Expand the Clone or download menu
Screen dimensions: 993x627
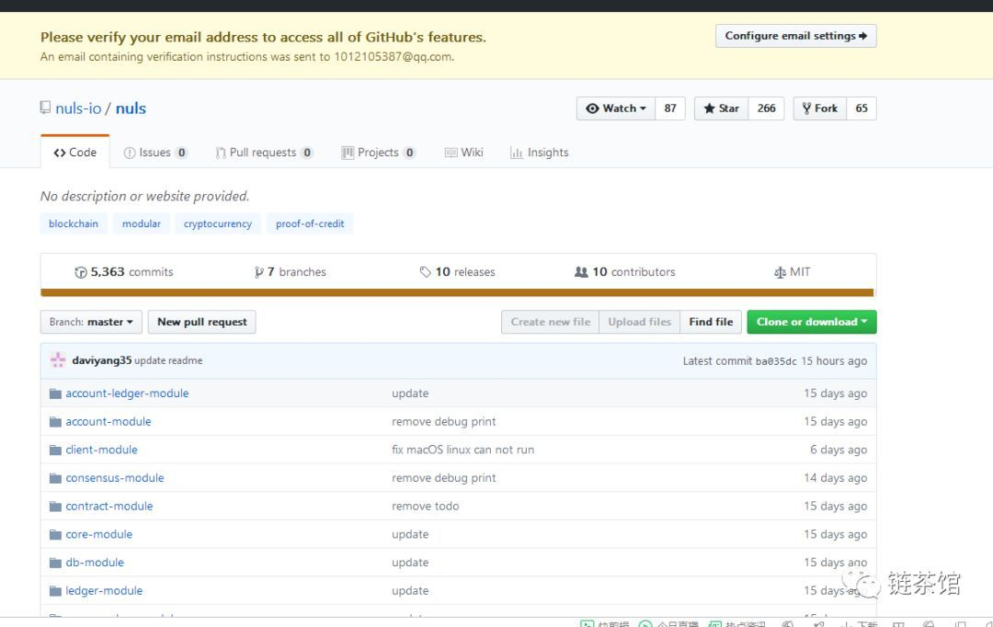812,322
